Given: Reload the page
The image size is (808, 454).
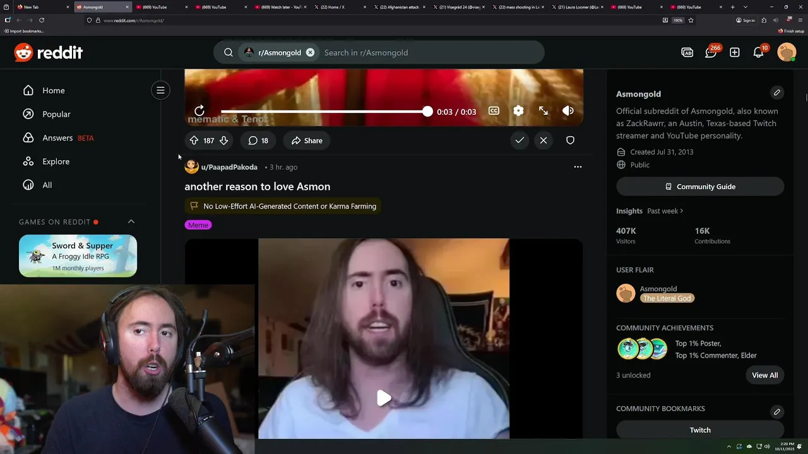Looking at the screenshot, I should pyautogui.click(x=42, y=20).
